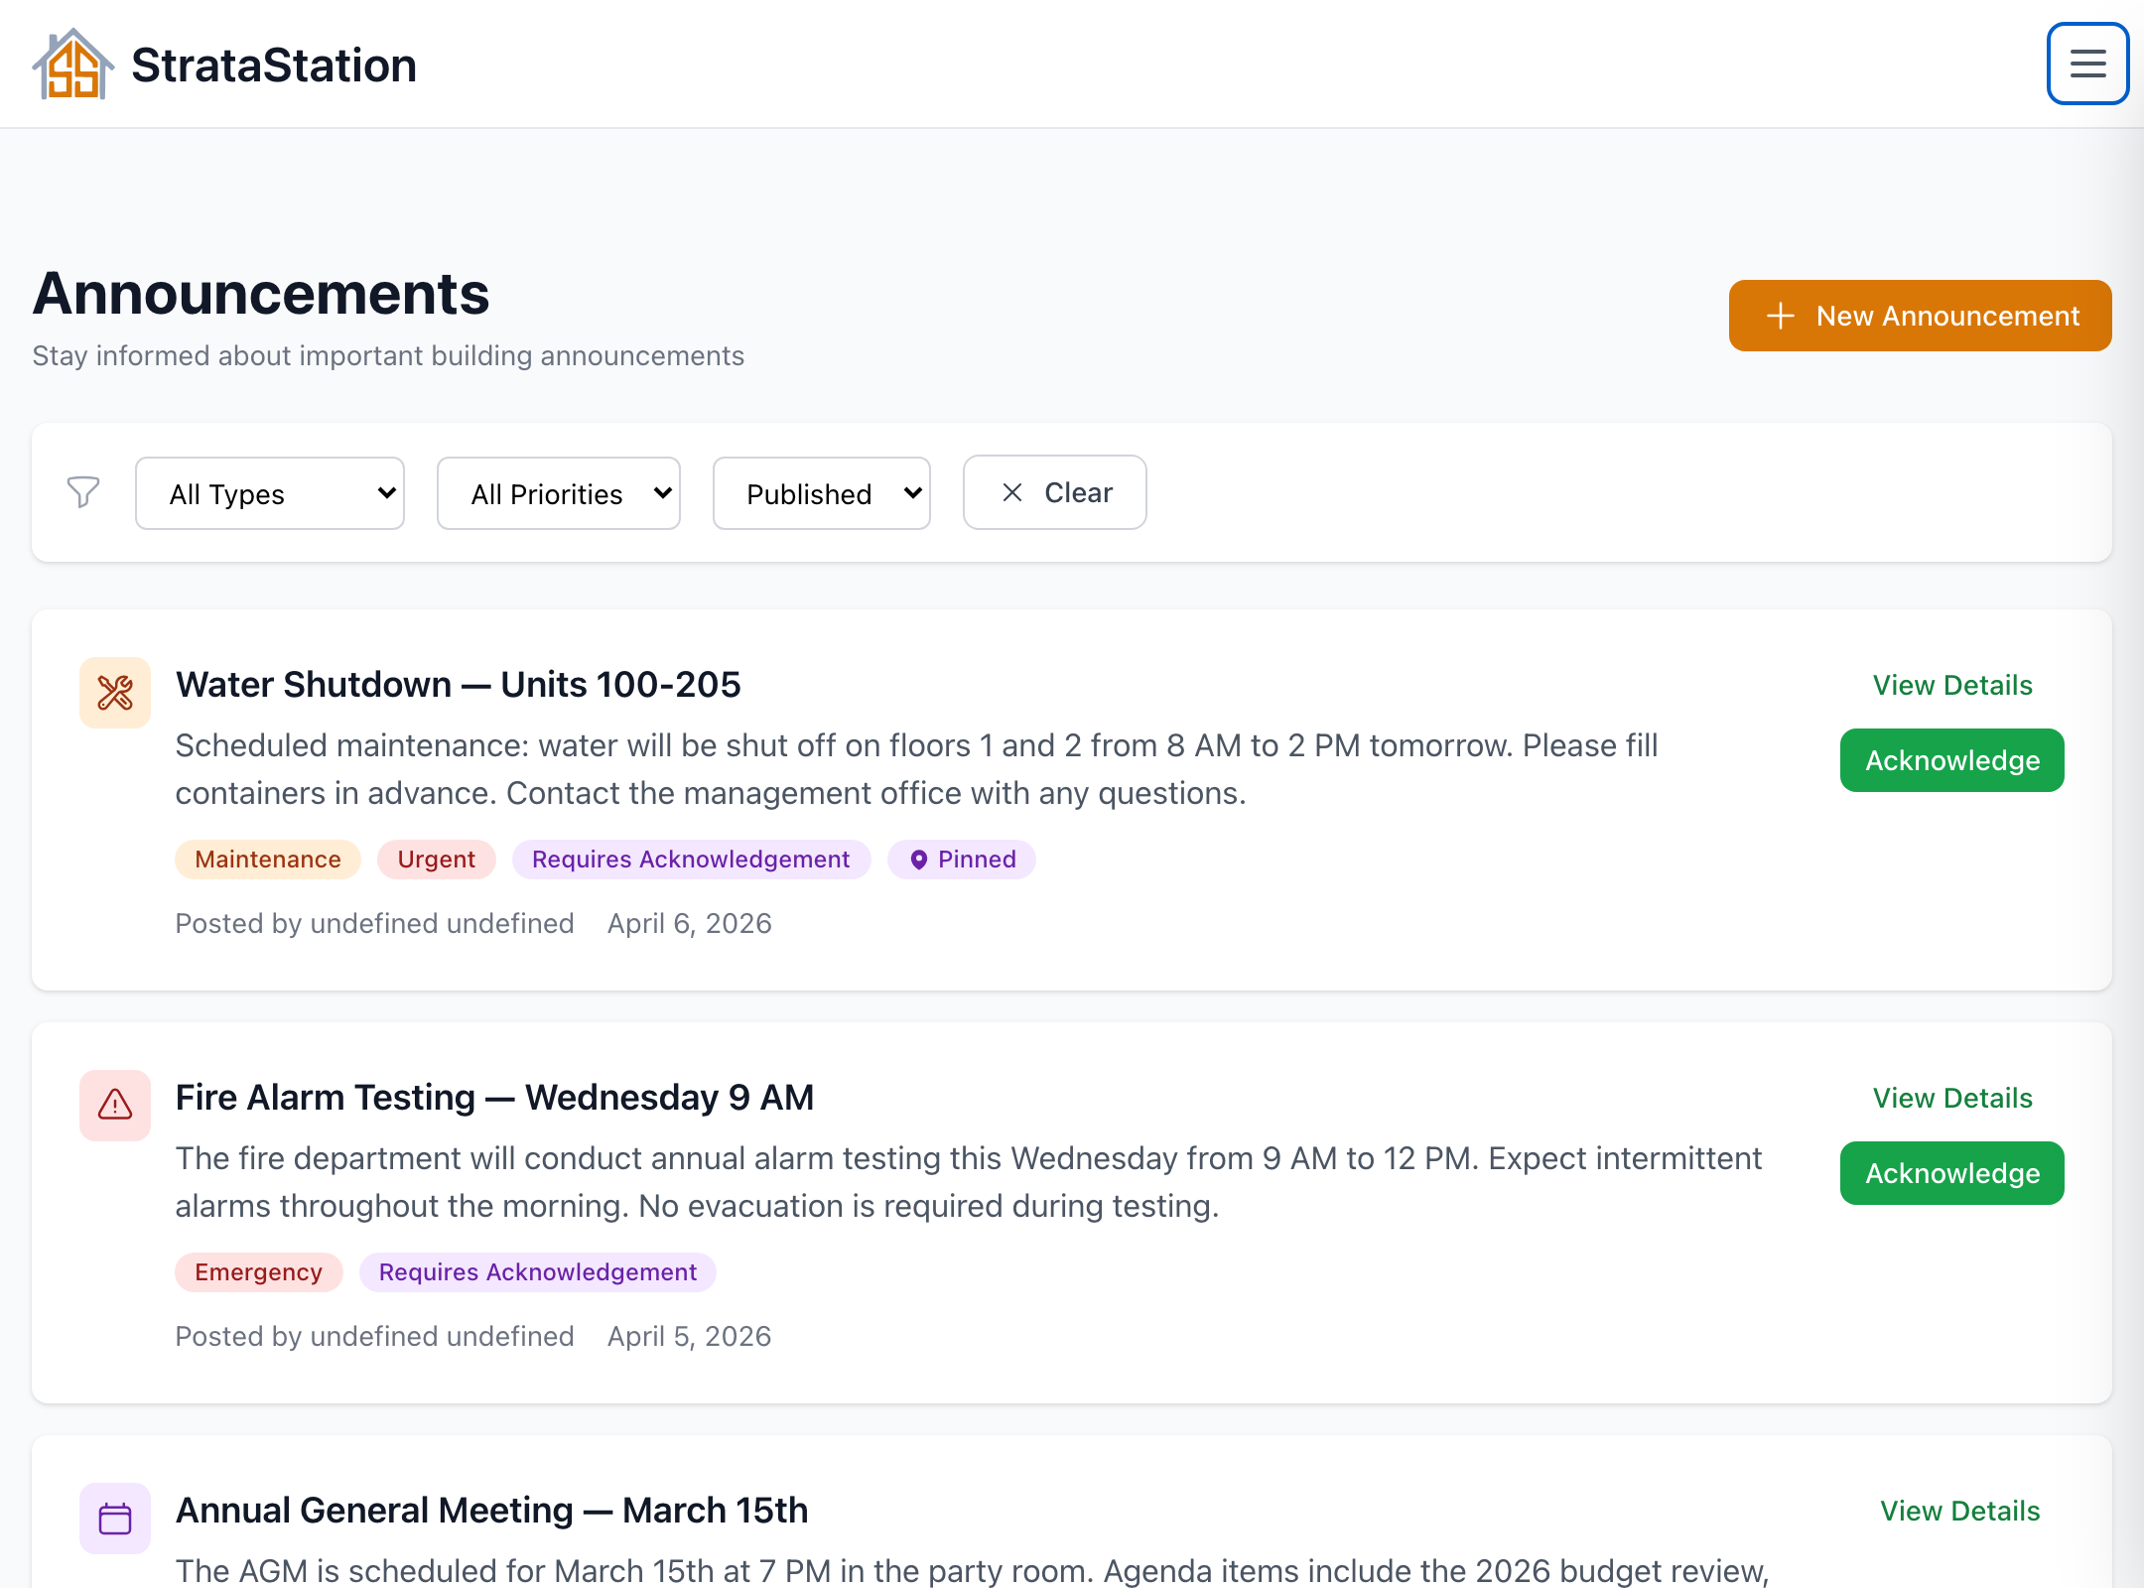Click the Fire Alarm warning triangle icon
Image resolution: width=2144 pixels, height=1588 pixels.
[115, 1106]
